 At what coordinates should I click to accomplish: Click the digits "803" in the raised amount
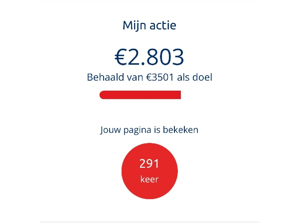point(165,57)
